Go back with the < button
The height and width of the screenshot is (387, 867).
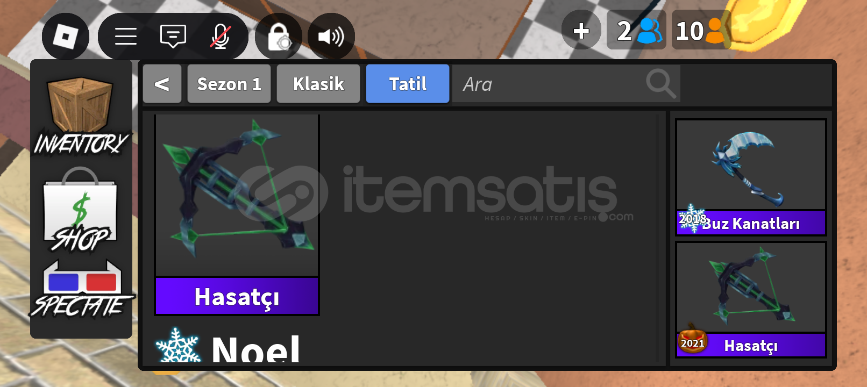tap(162, 84)
